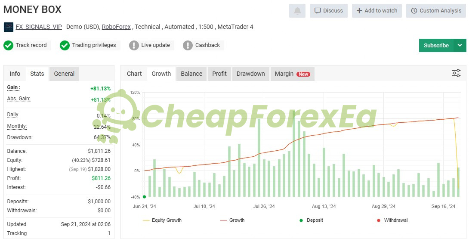Click Add to watch button

point(377,11)
